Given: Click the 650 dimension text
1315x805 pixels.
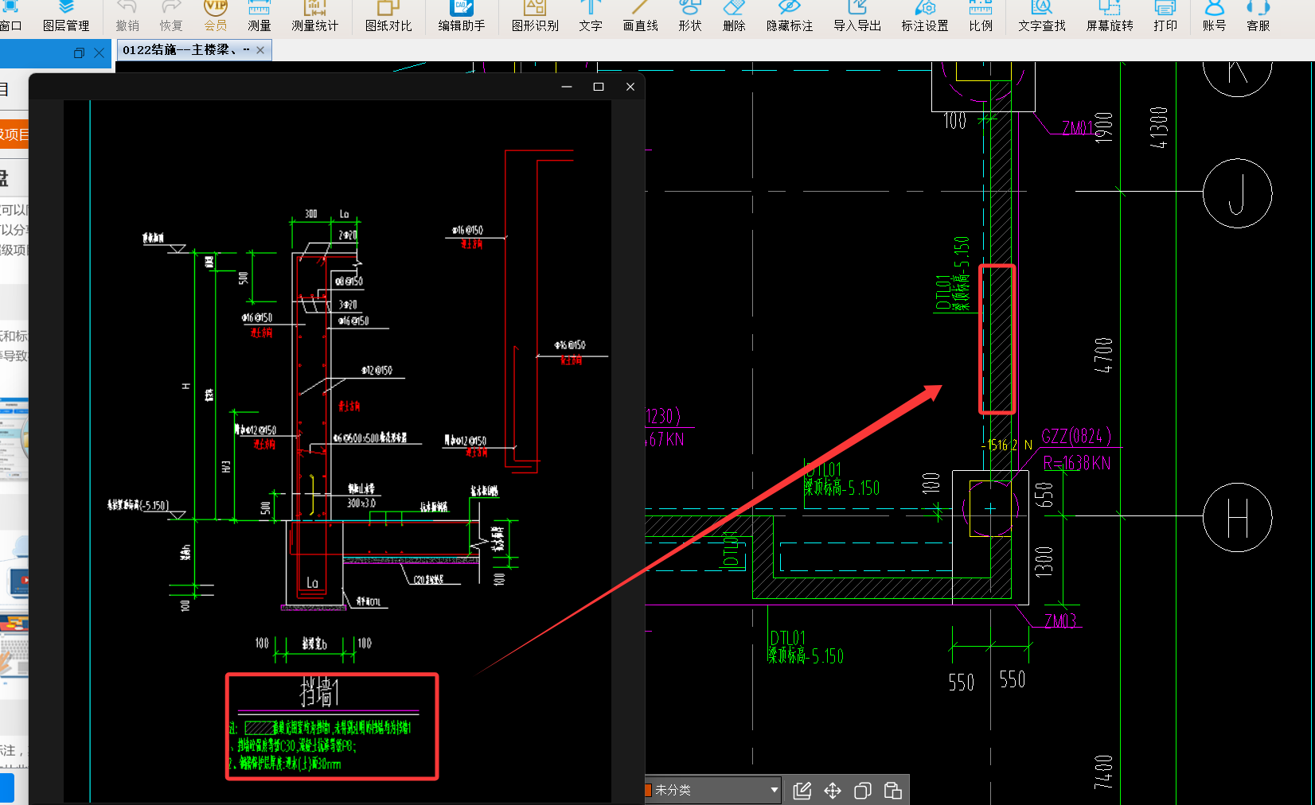Looking at the screenshot, I should (x=1044, y=494).
